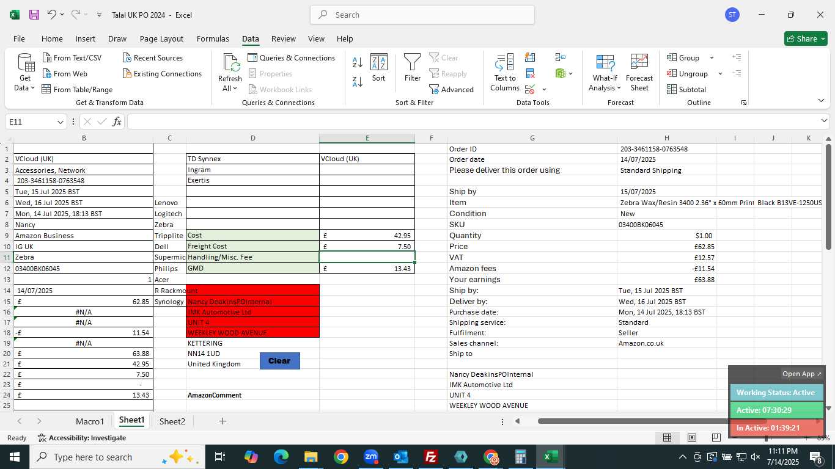Switch to the Insert ribbon tab

point(86,38)
